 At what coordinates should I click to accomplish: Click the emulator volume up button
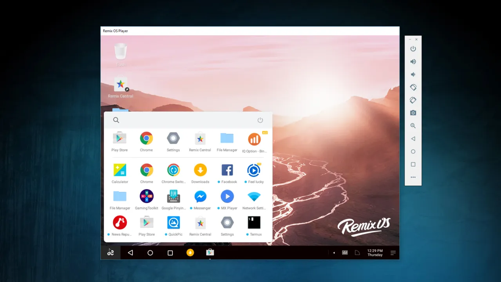[413, 62]
